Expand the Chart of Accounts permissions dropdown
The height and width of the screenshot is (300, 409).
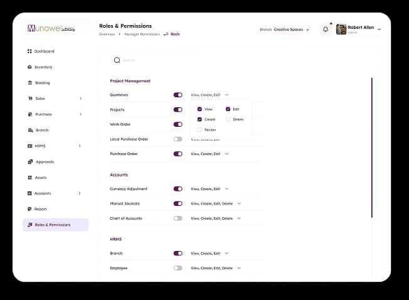(239, 218)
